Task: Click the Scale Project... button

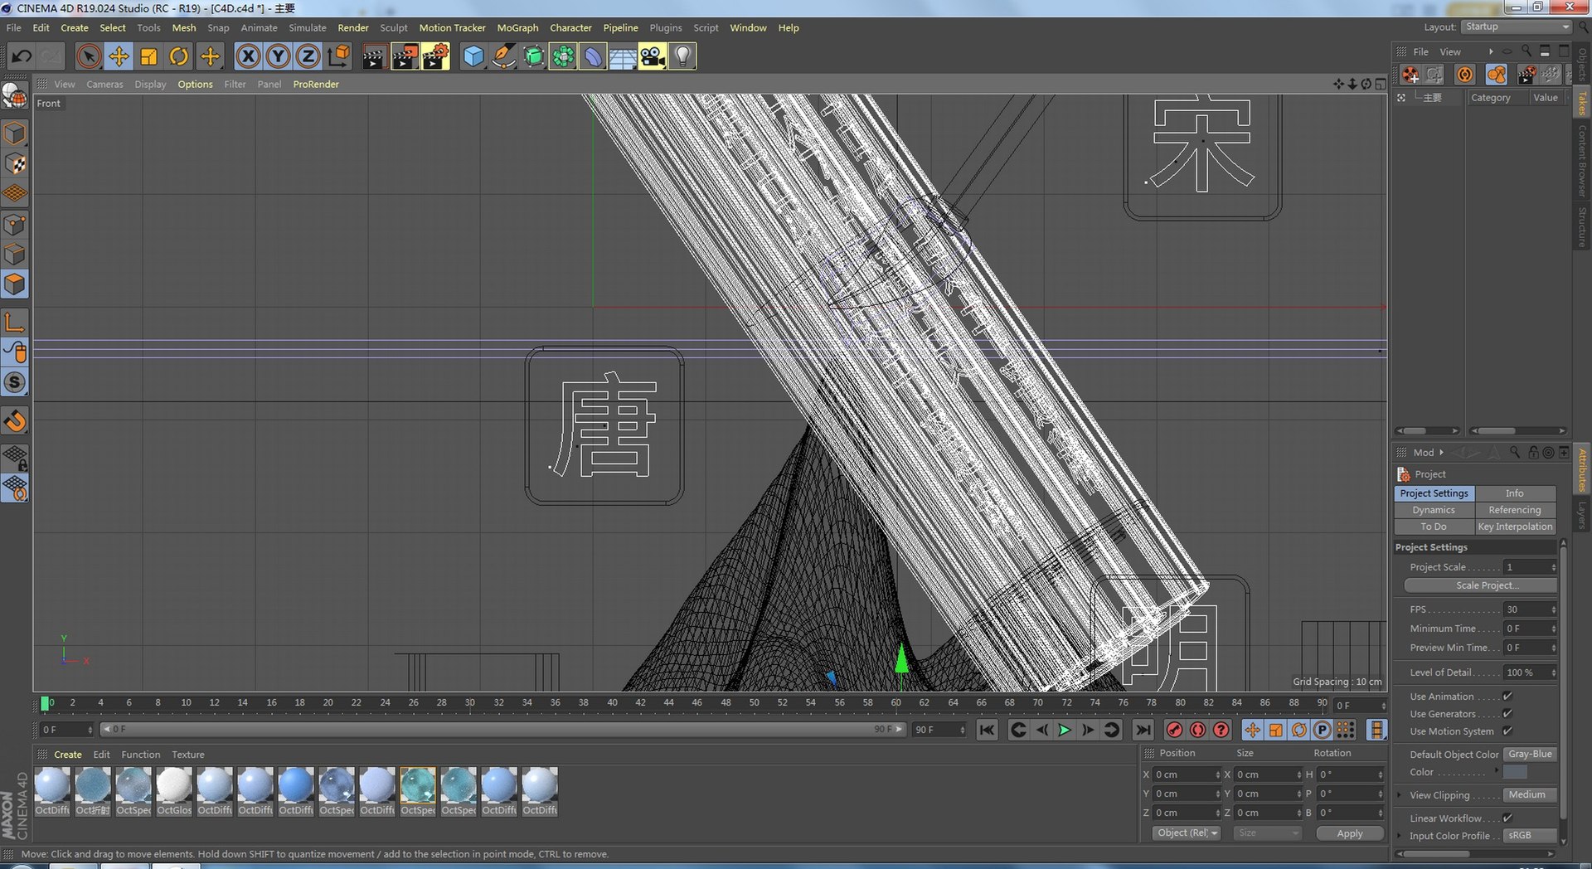Action: pos(1481,585)
